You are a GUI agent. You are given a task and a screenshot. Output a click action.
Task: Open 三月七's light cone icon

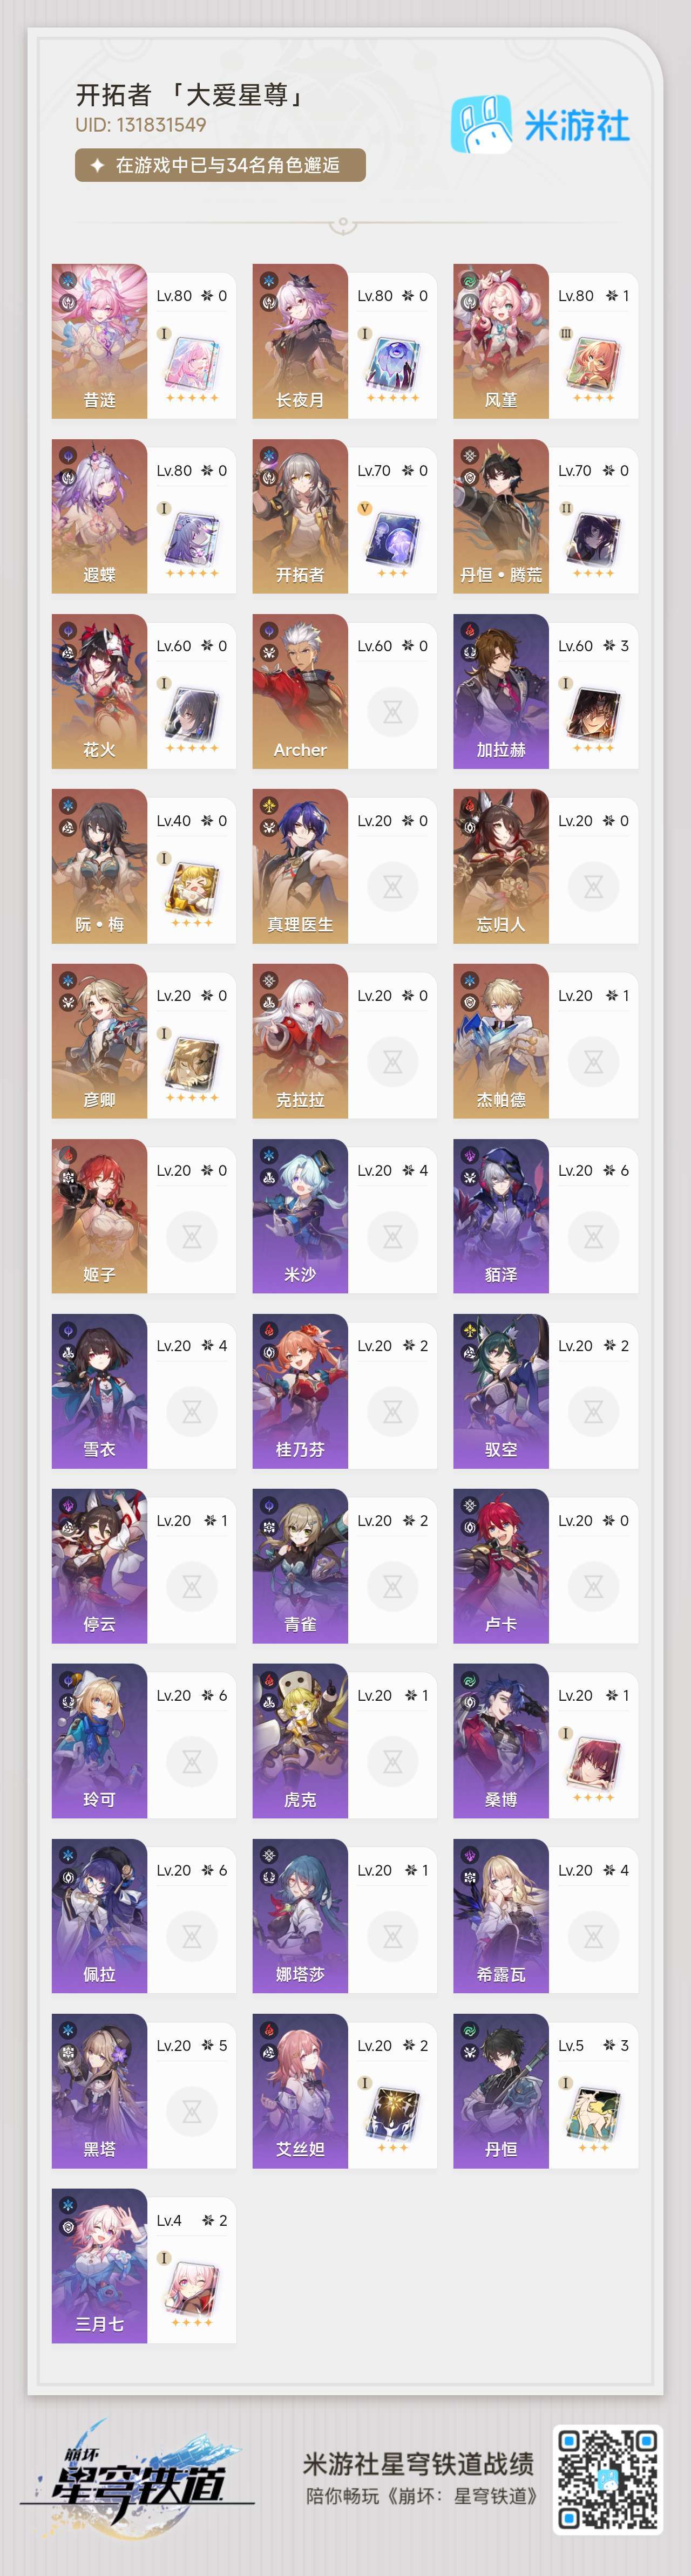click(192, 2286)
